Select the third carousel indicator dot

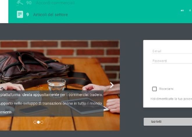[x=42, y=122]
